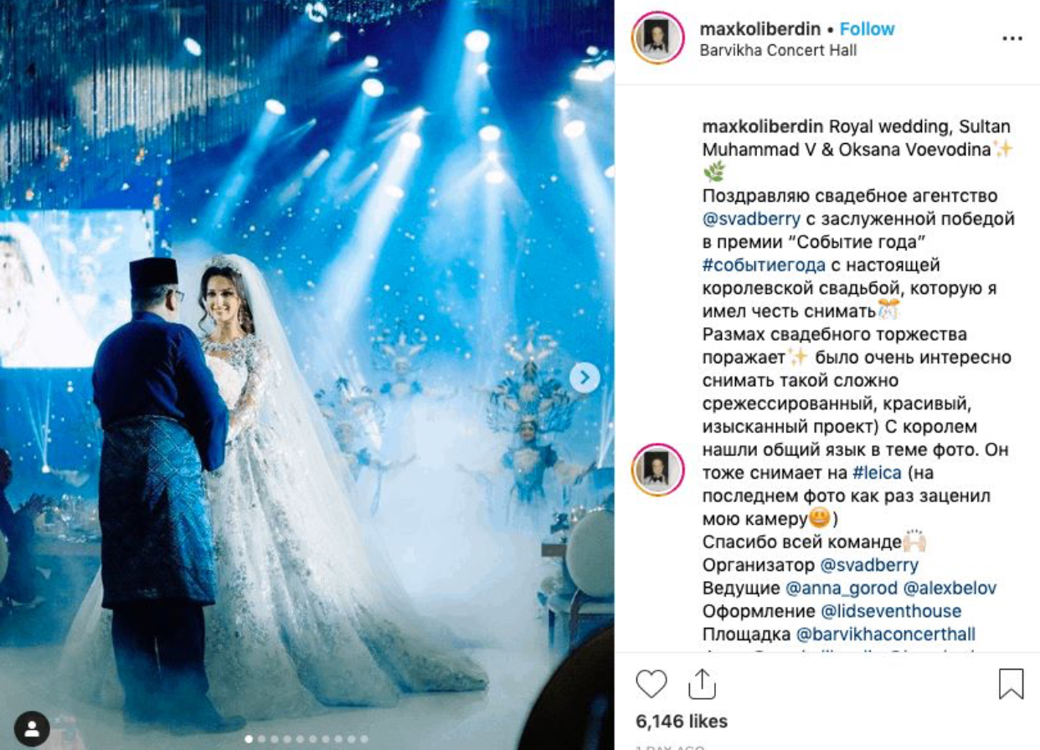Image resolution: width=1040 pixels, height=750 pixels.
Task: Save the post with the bookmark icon
Action: coord(1012,684)
